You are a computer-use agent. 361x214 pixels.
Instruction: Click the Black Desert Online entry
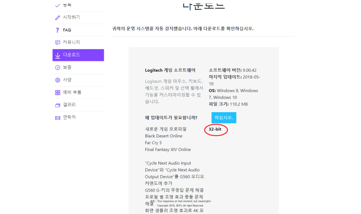click(x=164, y=136)
